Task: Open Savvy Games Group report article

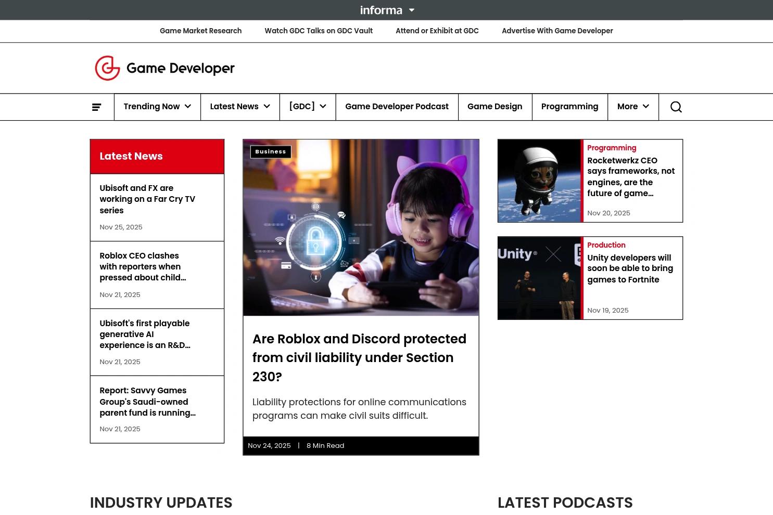Action: click(147, 402)
